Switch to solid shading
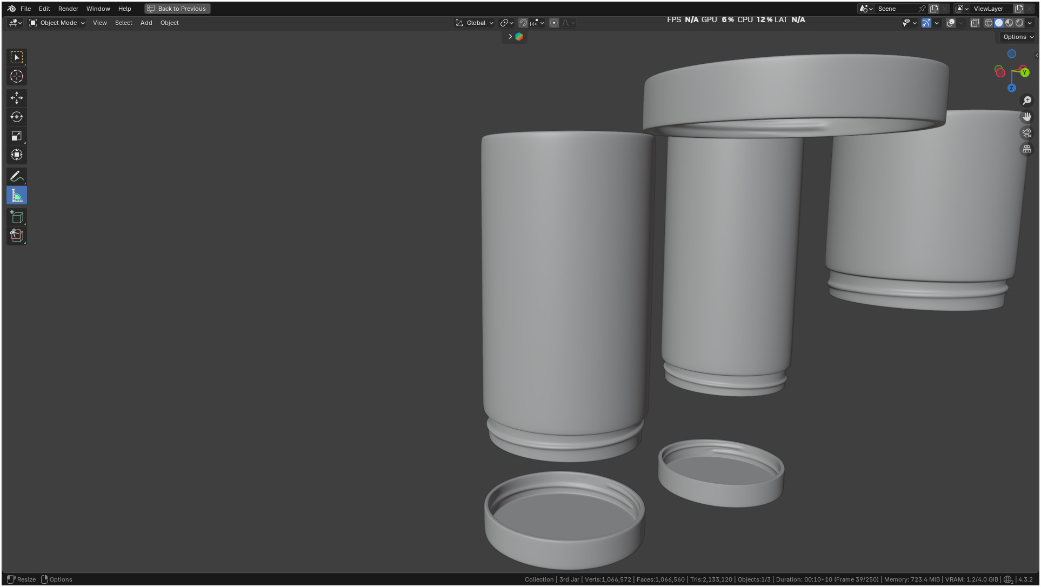 pyautogui.click(x=999, y=23)
